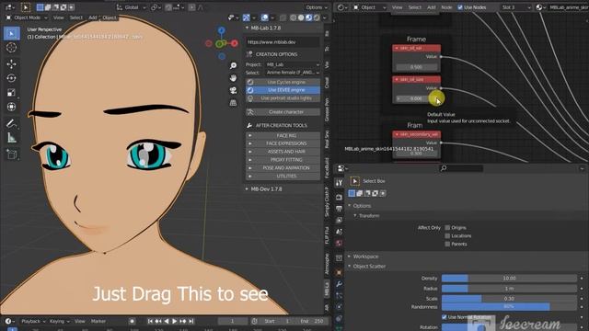
Task: Select the Select Box tool in the viewport toolbar
Action: click(x=11, y=33)
